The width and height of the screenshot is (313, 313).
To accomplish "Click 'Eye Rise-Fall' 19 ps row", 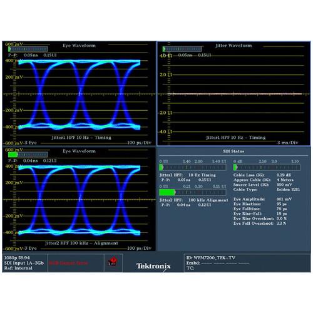I will coord(260,213).
